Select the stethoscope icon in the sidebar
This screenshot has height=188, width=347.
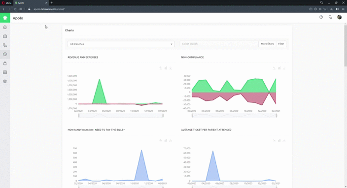point(5,45)
